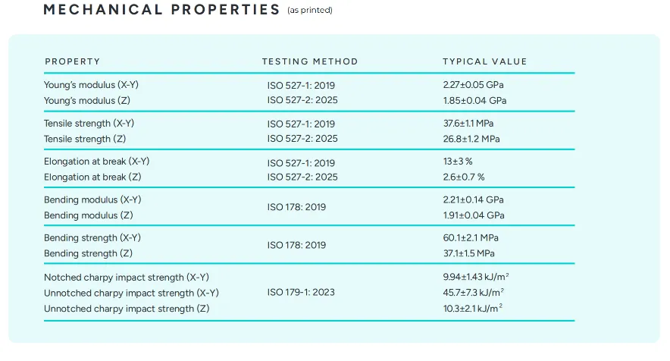Click the 60.1±2.1 MPa bending strength value

pos(471,238)
